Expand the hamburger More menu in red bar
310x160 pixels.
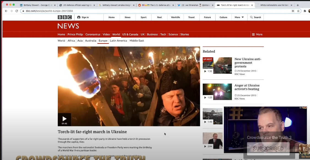[257, 35]
